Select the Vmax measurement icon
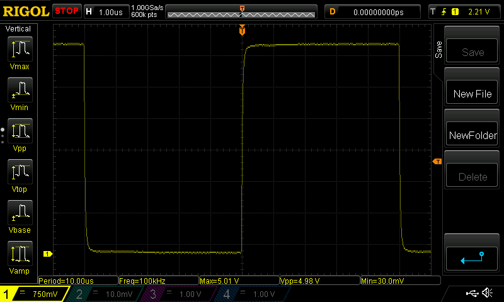The height and width of the screenshot is (302, 504). pos(20,49)
